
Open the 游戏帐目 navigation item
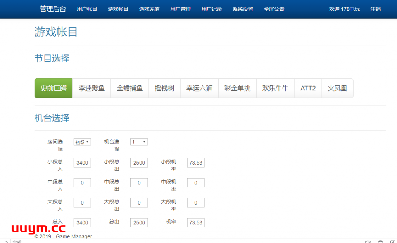(118, 9)
